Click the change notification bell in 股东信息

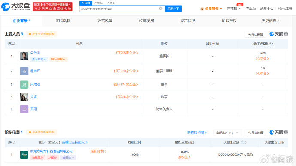(42, 132)
